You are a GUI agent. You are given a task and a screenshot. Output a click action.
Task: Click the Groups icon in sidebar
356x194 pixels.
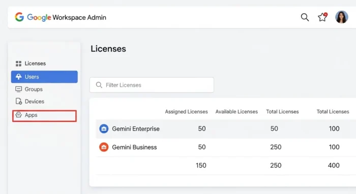coord(19,89)
